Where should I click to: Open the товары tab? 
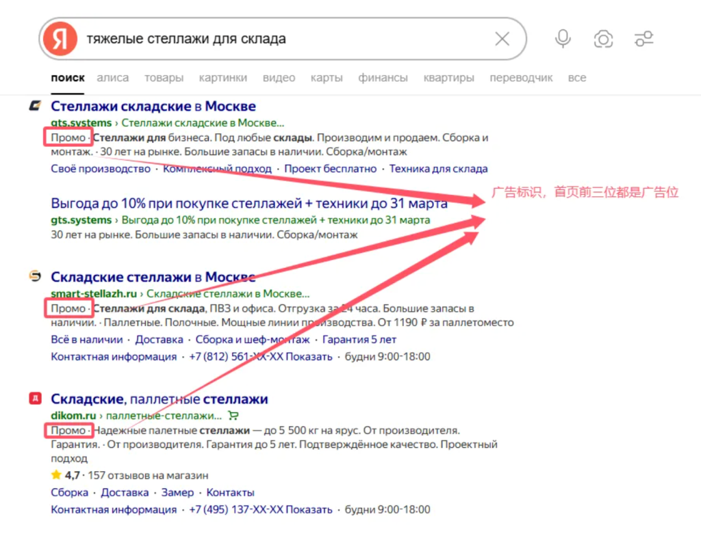(164, 78)
